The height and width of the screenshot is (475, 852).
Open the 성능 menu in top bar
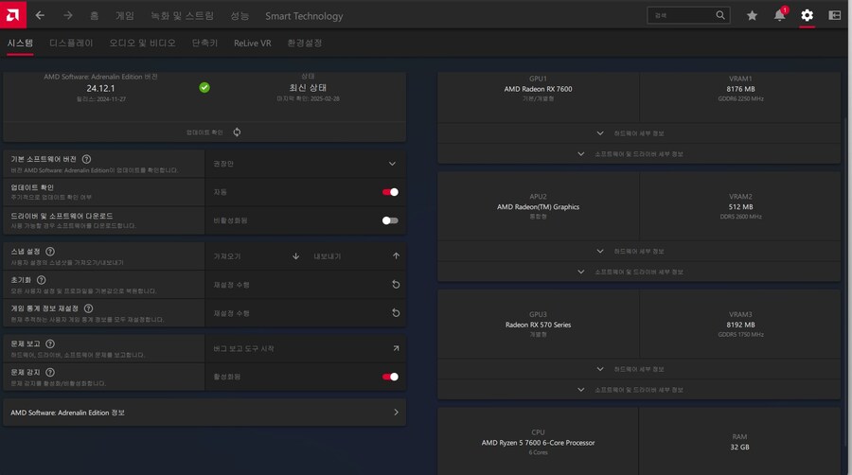(240, 16)
